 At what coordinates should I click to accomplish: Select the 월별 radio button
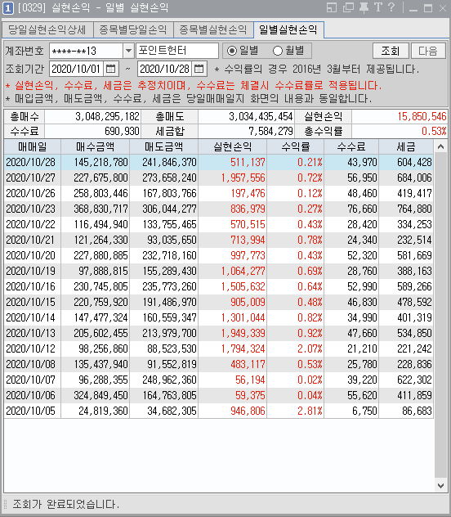[278, 51]
